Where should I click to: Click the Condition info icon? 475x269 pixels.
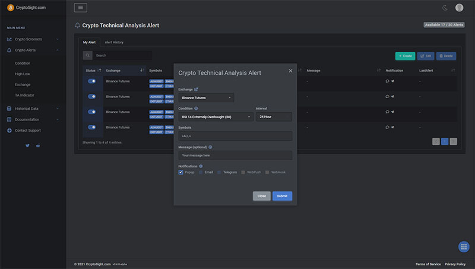pyautogui.click(x=196, y=109)
